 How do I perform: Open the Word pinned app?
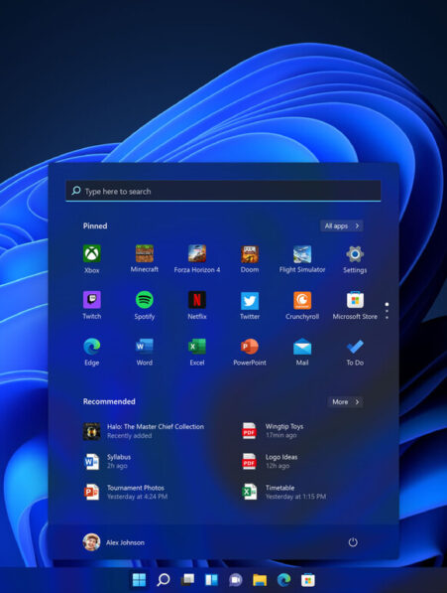pyautogui.click(x=144, y=352)
